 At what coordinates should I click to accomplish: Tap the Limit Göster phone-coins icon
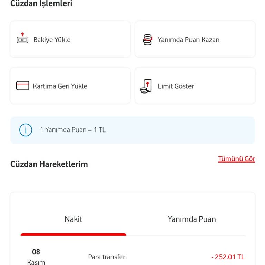146,86
